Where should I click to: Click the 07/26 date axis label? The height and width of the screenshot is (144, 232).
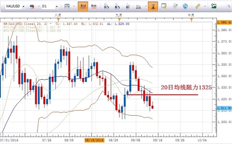(x=47, y=140)
